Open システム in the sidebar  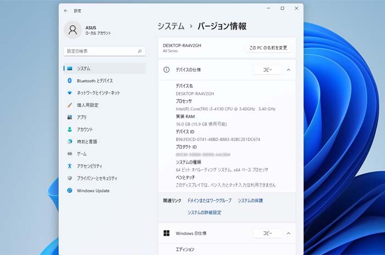(x=105, y=69)
